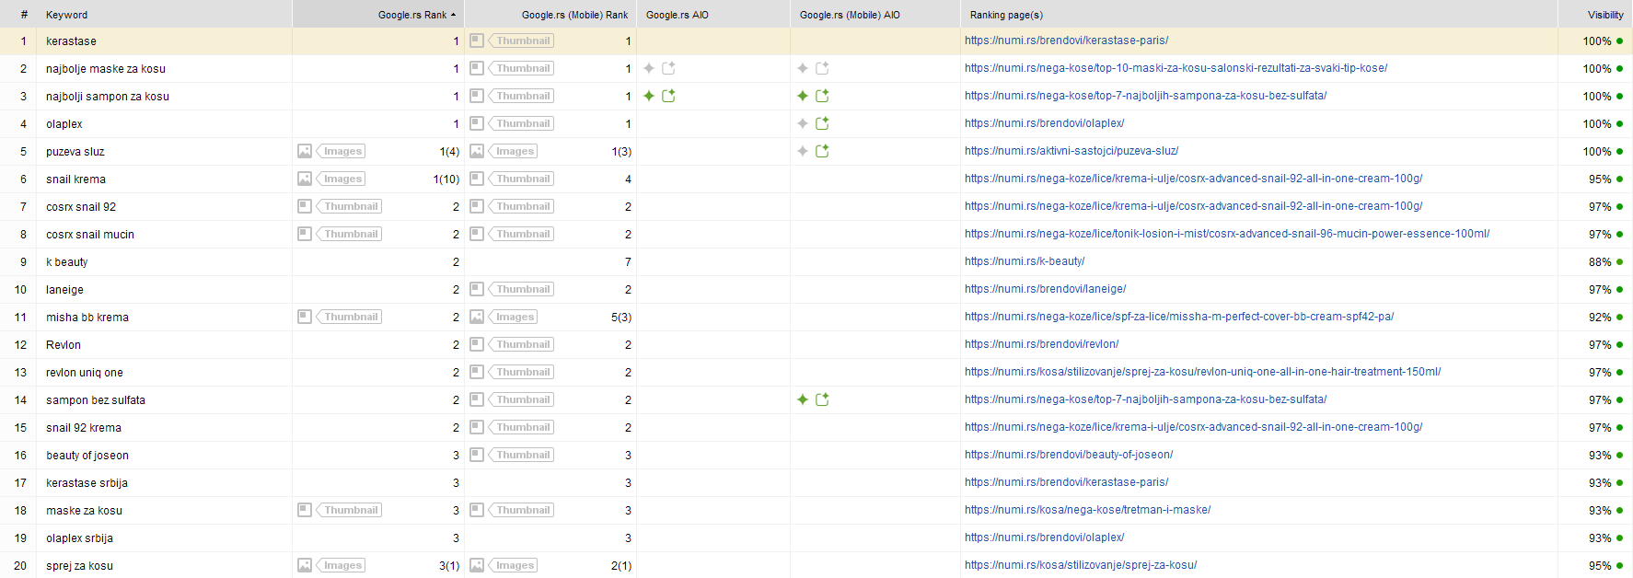Image resolution: width=1633 pixels, height=578 pixels.
Task: Open brendovi/beauty-of-joseon link
Action: pos(1069,455)
